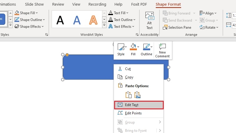Switch to the View tab
236x133 pixels.
tap(76, 4)
